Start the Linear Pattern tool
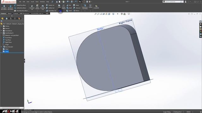This screenshot has height=113, width=202. click(63, 7)
